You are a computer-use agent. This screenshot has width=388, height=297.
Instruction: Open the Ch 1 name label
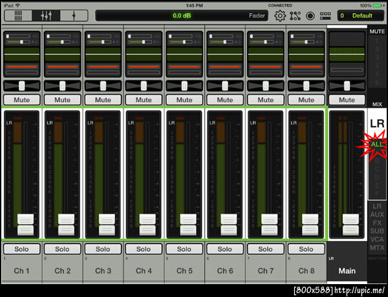22,271
